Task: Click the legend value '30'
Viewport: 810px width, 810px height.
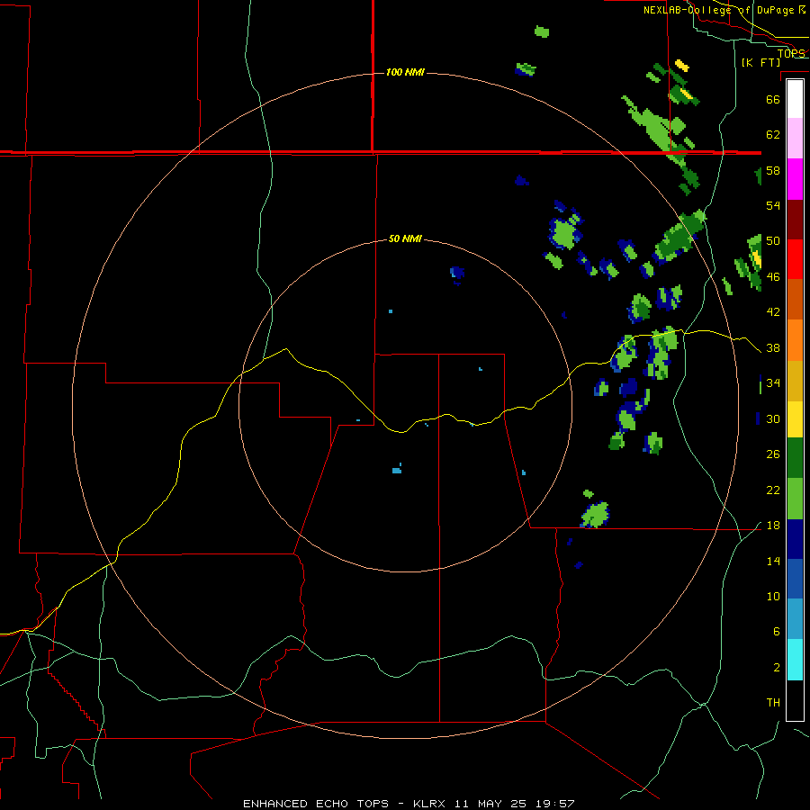Action: 773,418
